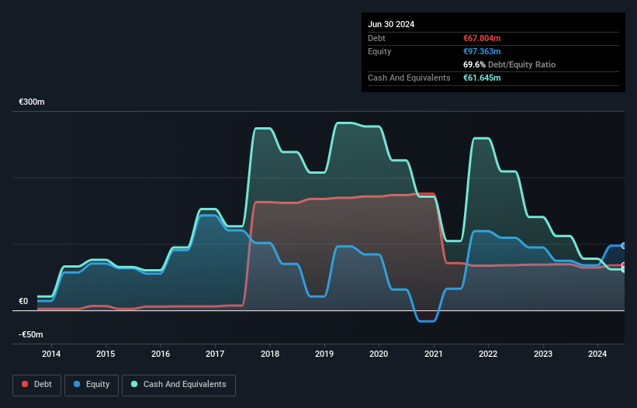
Task: Click the -€50m y-axis label
Action: click(x=30, y=334)
